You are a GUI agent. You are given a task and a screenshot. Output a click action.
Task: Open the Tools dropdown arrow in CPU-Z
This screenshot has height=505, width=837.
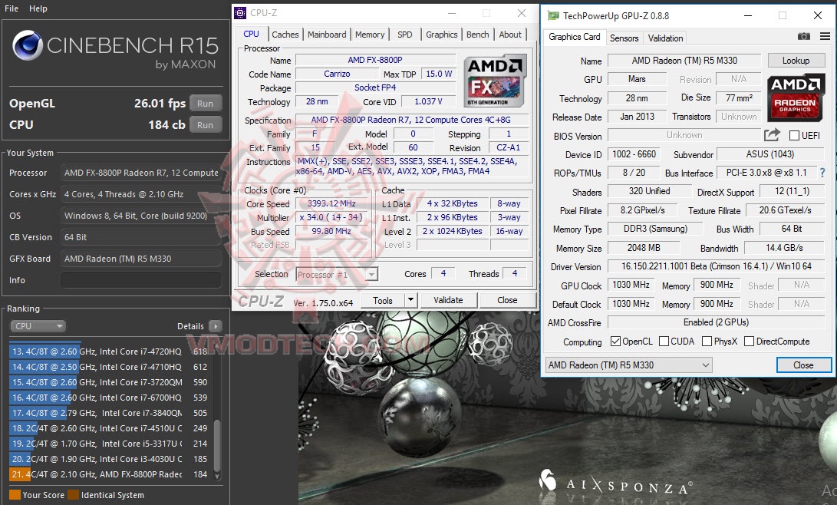410,300
